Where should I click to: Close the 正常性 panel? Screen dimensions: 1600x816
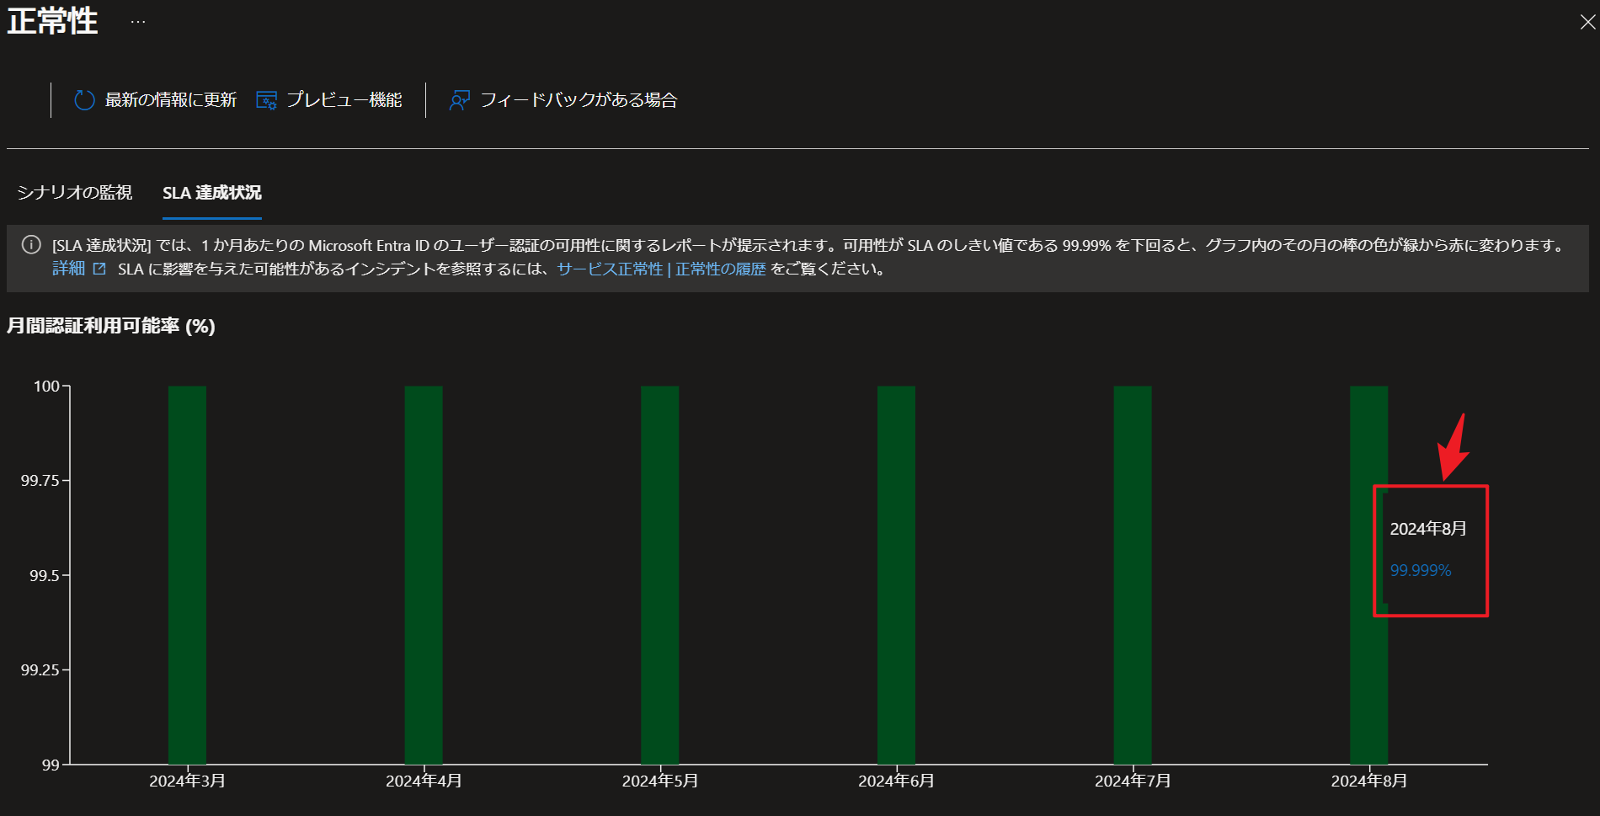(x=1587, y=22)
